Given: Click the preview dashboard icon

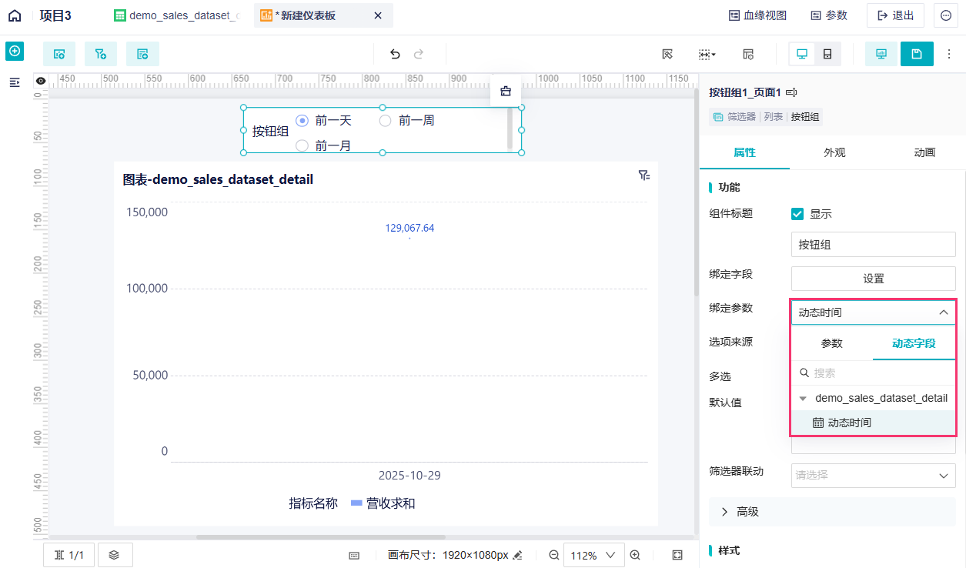Looking at the screenshot, I should click(881, 54).
